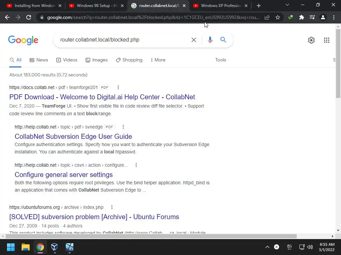Open the colorful extension icon beside bookmark star

pyautogui.click(x=291, y=17)
